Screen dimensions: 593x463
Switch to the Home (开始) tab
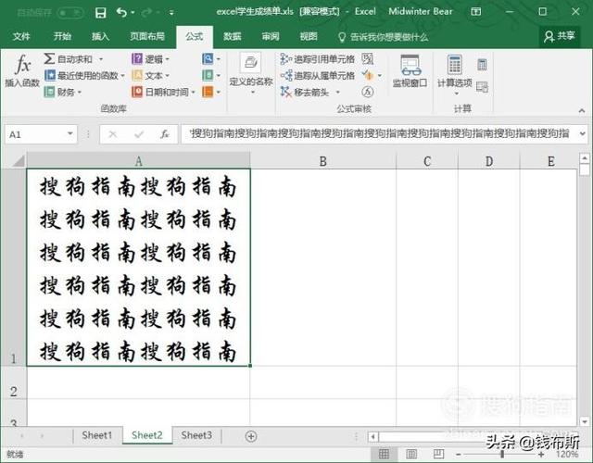point(62,36)
